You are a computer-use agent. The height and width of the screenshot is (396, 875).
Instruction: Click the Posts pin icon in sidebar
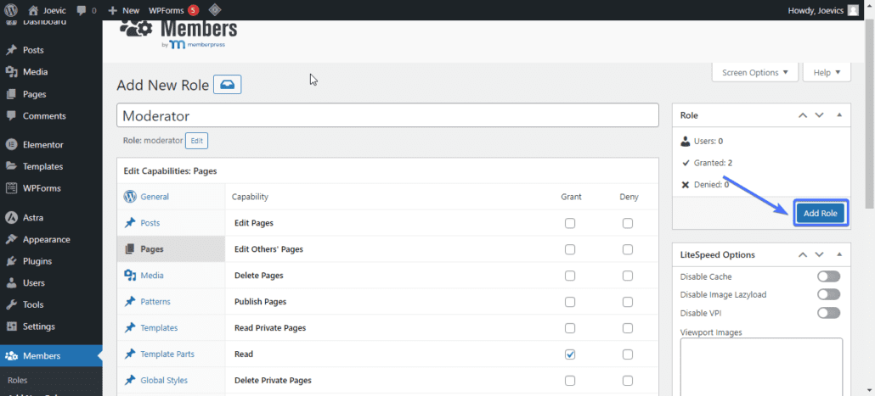coord(11,50)
